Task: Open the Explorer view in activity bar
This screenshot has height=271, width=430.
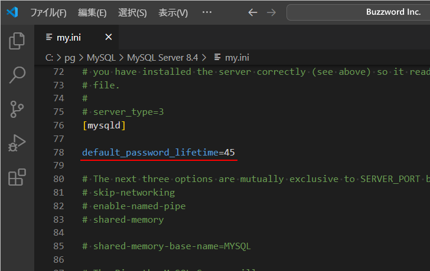Action: pos(17,41)
